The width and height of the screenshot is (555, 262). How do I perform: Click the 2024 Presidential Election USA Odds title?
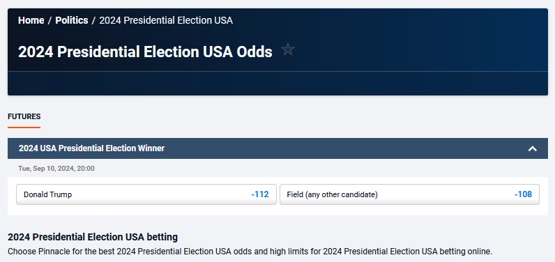pos(145,52)
